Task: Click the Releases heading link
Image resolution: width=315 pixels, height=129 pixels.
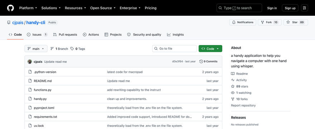Action: tap(238, 117)
